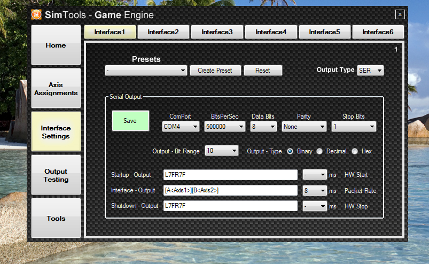429x264 pixels.
Task: Click the Shutdown - Output text field
Action: [230, 206]
